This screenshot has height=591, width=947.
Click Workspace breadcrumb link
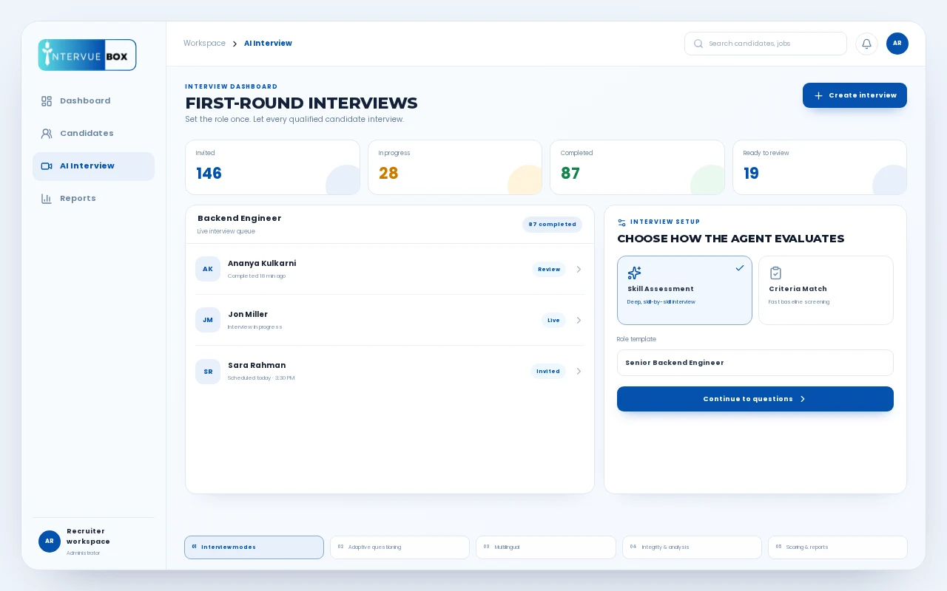click(204, 44)
